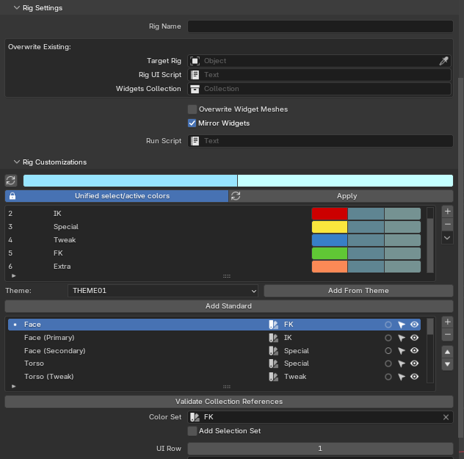Screen dimensions: 464x459
Task: Click the refresh icon next to Apply
Action: click(x=236, y=196)
